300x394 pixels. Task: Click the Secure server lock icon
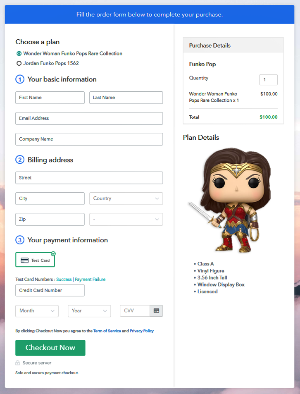pos(18,363)
